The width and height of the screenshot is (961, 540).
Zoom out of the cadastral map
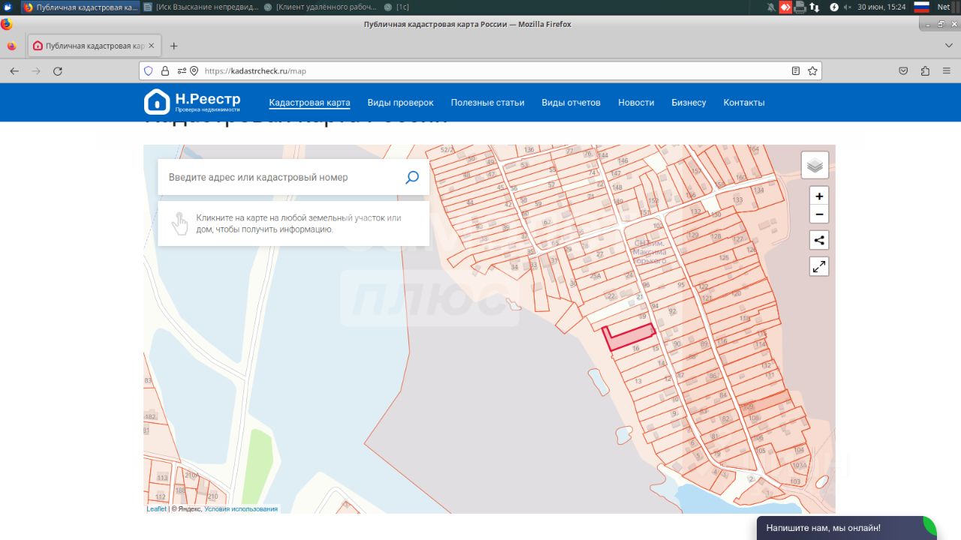pyautogui.click(x=819, y=214)
